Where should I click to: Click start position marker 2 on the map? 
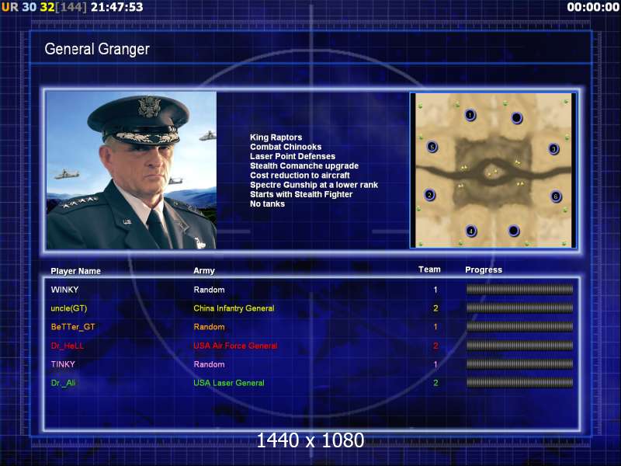click(x=430, y=195)
